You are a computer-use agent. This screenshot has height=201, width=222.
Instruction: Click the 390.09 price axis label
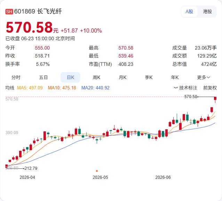click(x=12, y=133)
